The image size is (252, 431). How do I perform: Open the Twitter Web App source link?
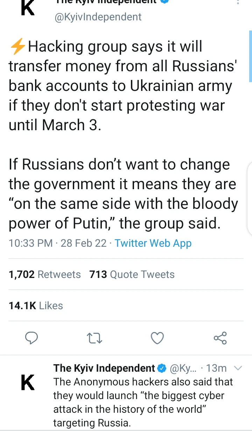click(x=153, y=243)
